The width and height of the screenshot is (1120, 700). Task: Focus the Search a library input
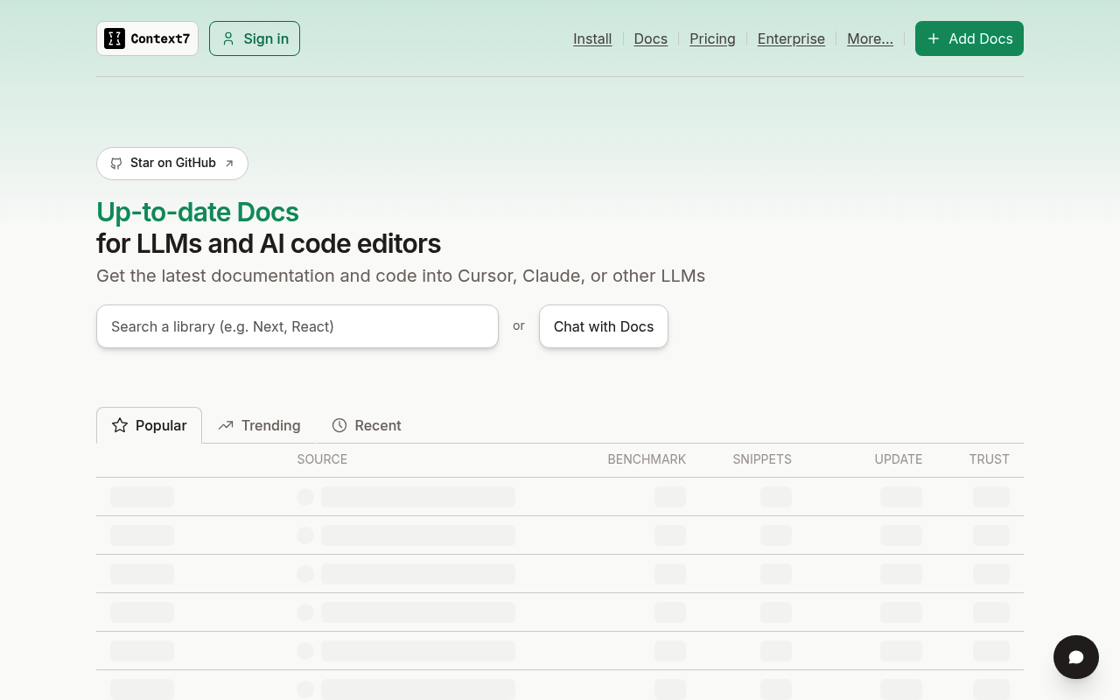[x=297, y=326]
